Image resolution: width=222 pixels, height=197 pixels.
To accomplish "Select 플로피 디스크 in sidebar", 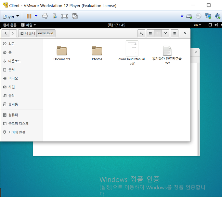I will click(x=21, y=124).
